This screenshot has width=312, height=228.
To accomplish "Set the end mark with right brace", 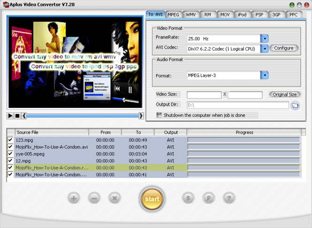I will 141,116.
